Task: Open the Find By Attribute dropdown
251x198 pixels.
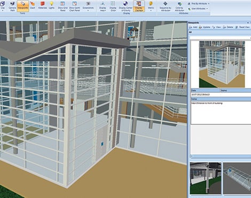Action: (199, 4)
